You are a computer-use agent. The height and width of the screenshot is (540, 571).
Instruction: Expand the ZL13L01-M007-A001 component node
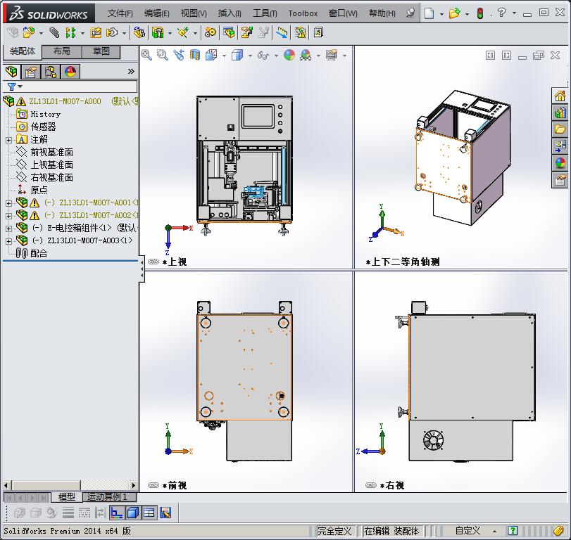pos(8,203)
